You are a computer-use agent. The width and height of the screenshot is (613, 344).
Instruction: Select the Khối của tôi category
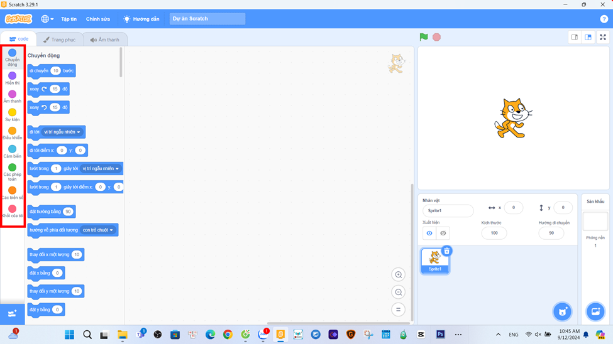pos(12,212)
